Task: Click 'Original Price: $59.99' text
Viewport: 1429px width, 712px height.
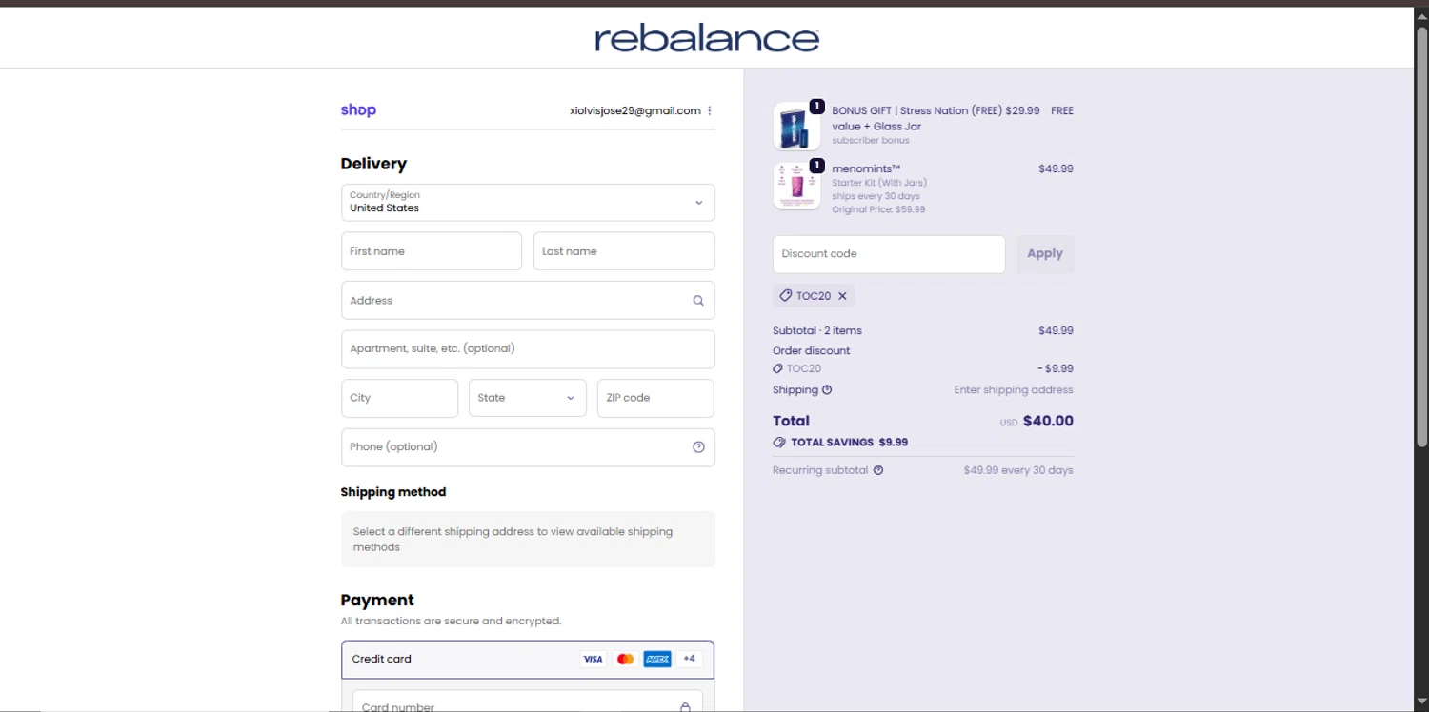Action: [878, 209]
